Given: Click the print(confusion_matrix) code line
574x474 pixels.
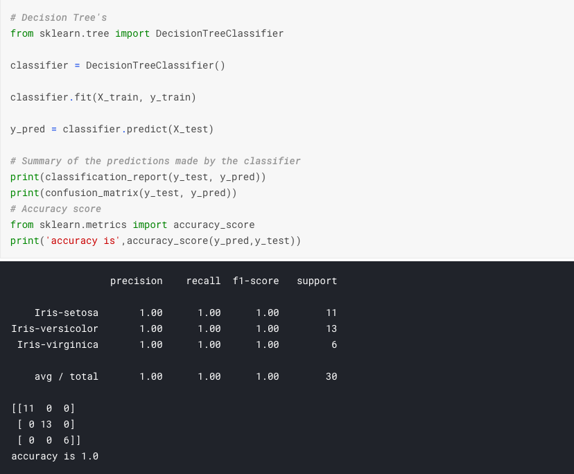Looking at the screenshot, I should click(x=123, y=193).
